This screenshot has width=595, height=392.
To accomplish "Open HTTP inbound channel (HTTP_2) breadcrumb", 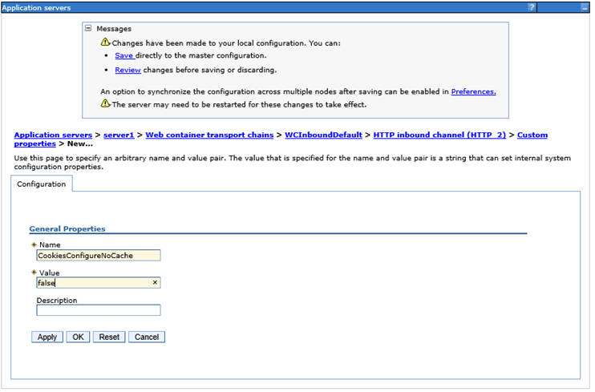I will tap(439, 135).
